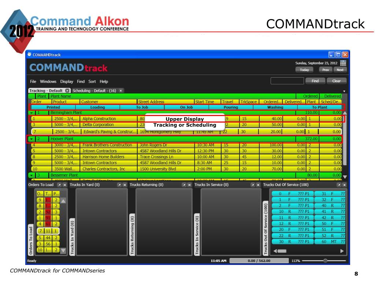Click right arrow in Trucks Out Of Service
Screen dimensions: 375x281
pyautogui.click(x=342, y=251)
